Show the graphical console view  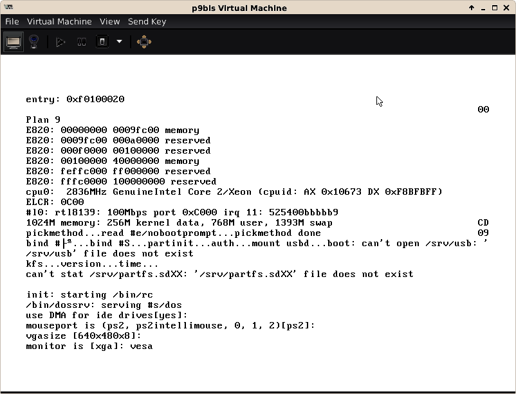[14, 42]
